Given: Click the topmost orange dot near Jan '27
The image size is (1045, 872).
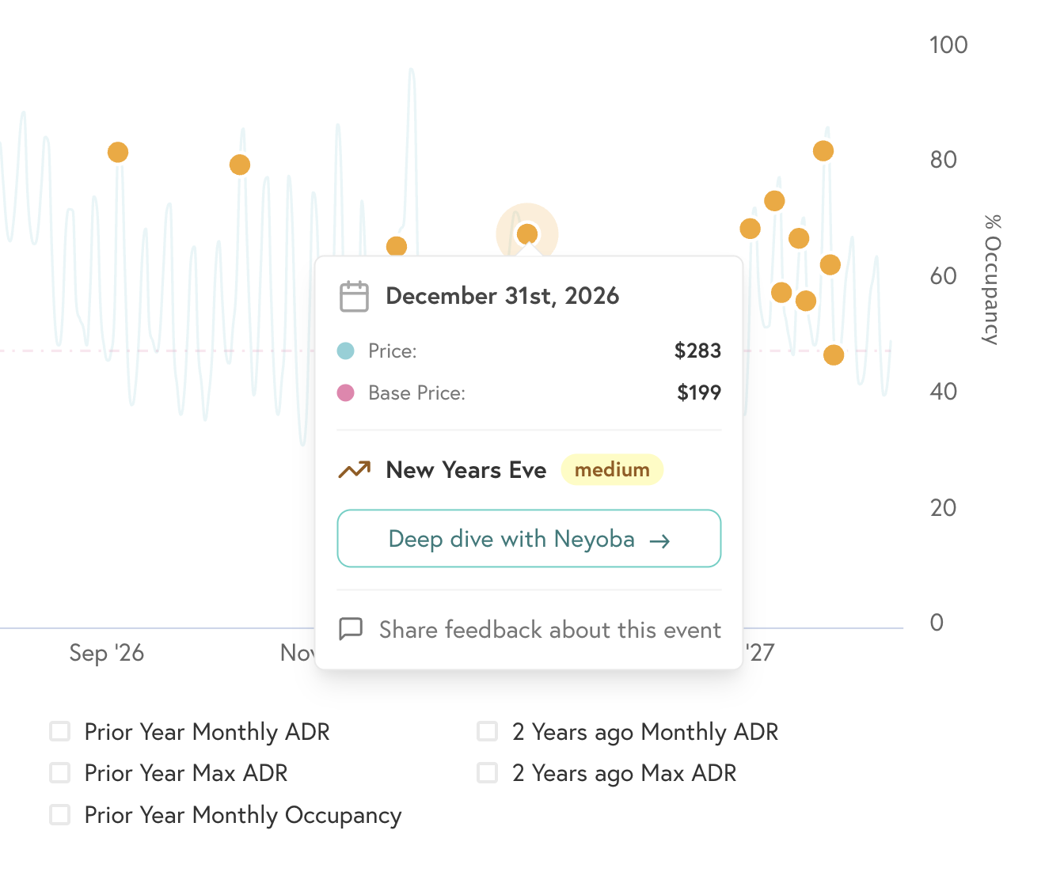Looking at the screenshot, I should (823, 149).
